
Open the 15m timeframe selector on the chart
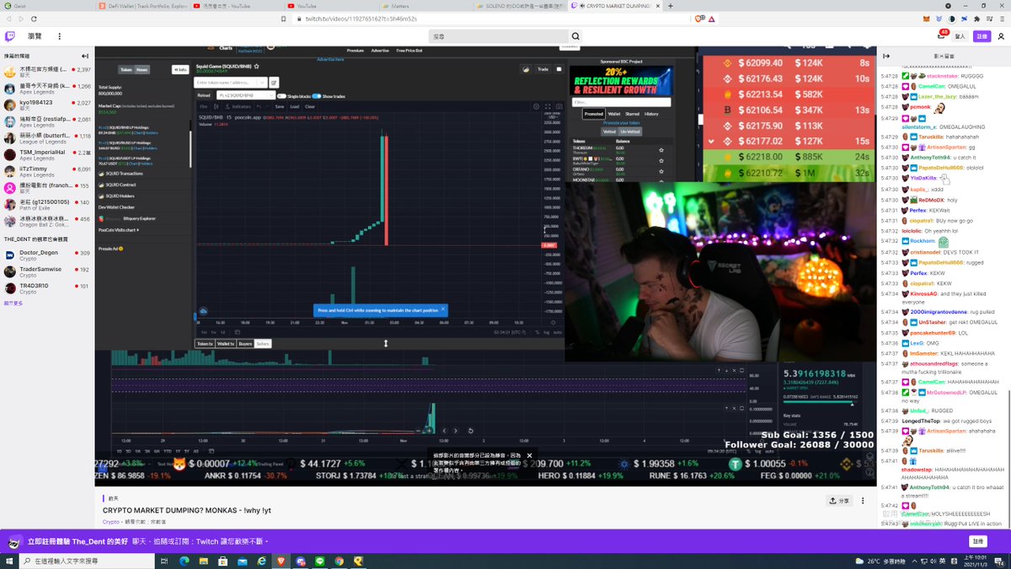(204, 106)
